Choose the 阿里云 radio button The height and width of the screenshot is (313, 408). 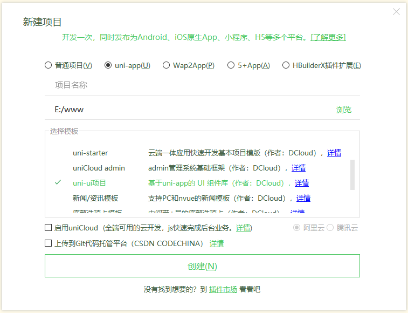click(x=296, y=228)
